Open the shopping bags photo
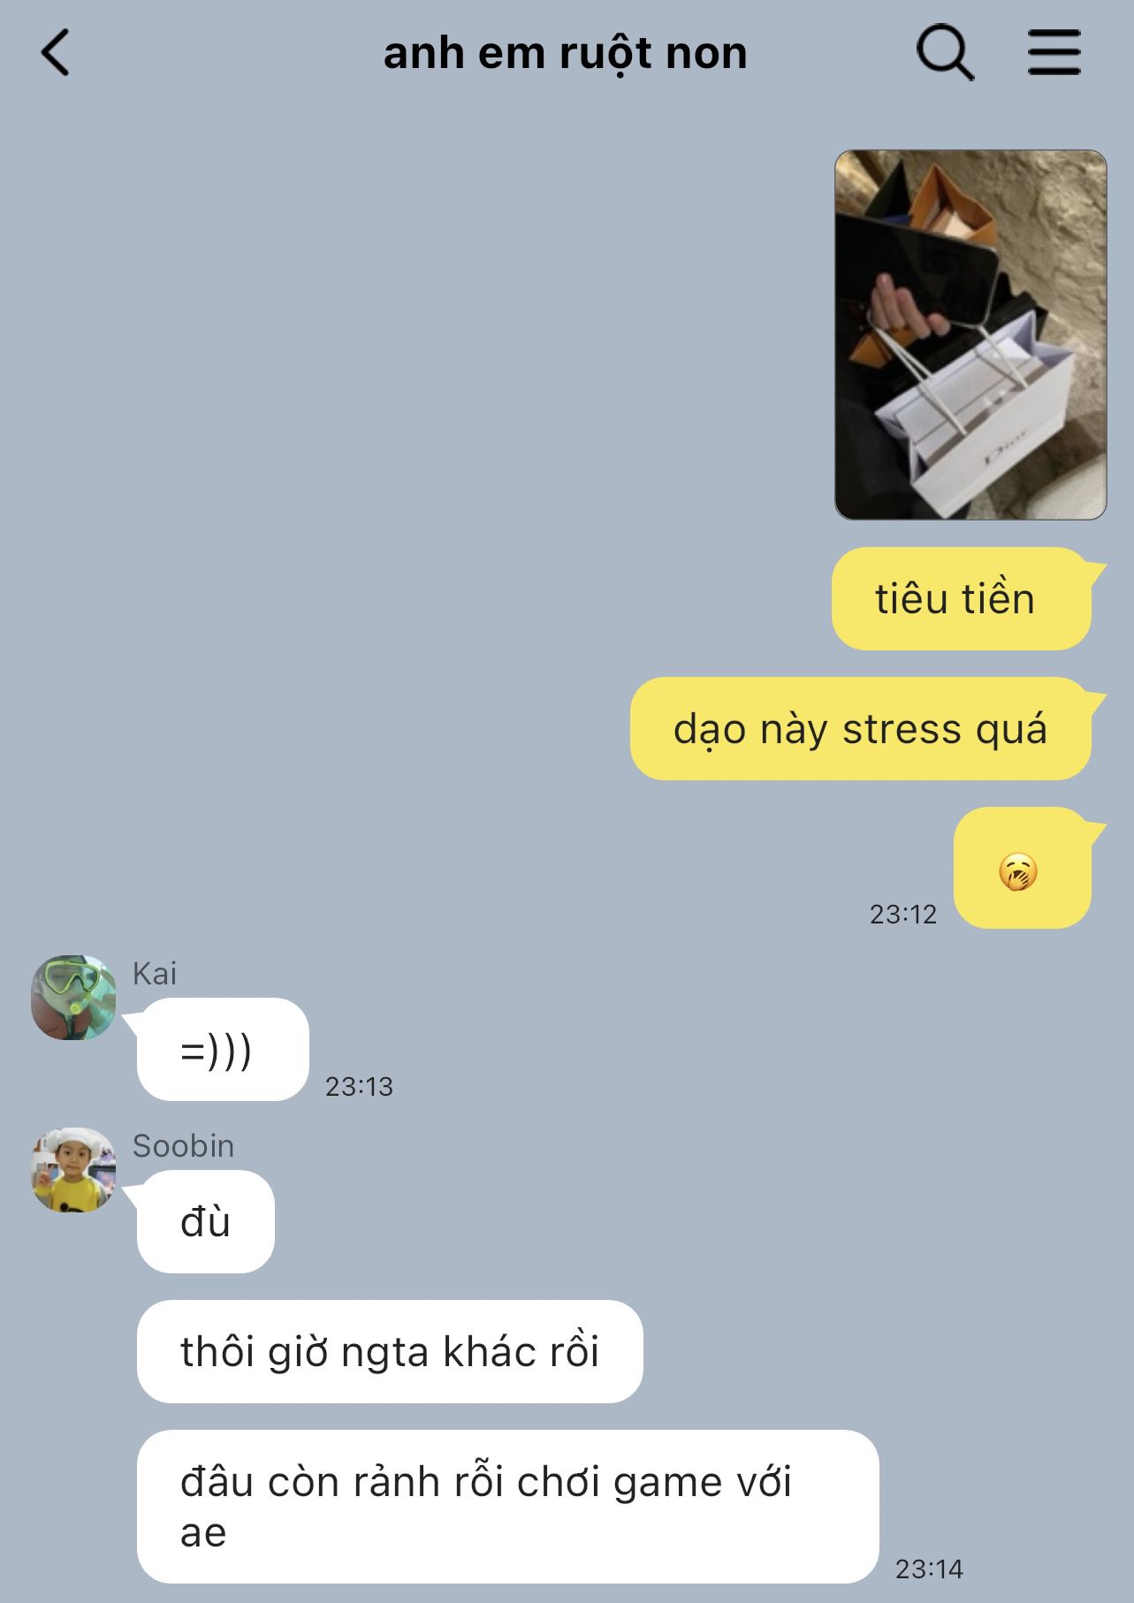Screen dimensions: 1134x1603 [x=970, y=335]
